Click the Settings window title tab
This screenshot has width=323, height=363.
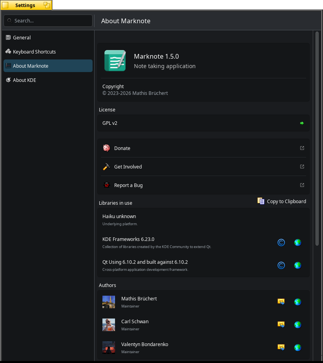[25, 5]
